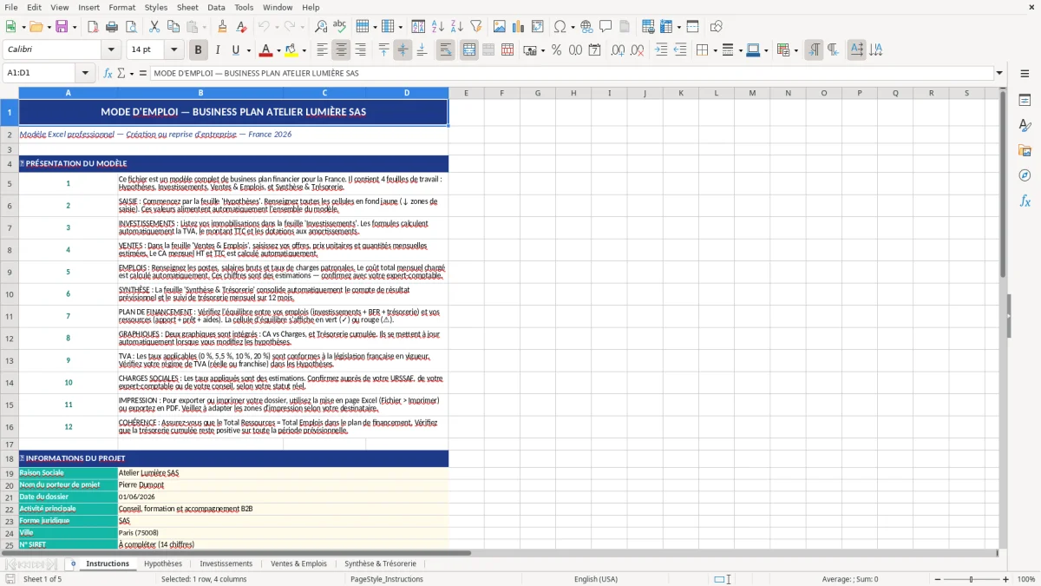
Task: Insert an image
Action: [x=499, y=27]
